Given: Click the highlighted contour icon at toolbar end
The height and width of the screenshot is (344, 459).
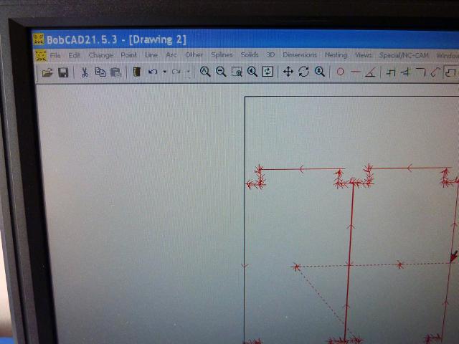Looking at the screenshot, I should [x=451, y=72].
